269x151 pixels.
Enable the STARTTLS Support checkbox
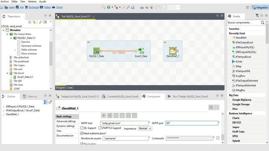[x=100, y=128]
